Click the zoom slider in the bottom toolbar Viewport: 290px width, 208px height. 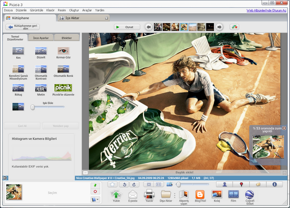[x=192, y=184]
